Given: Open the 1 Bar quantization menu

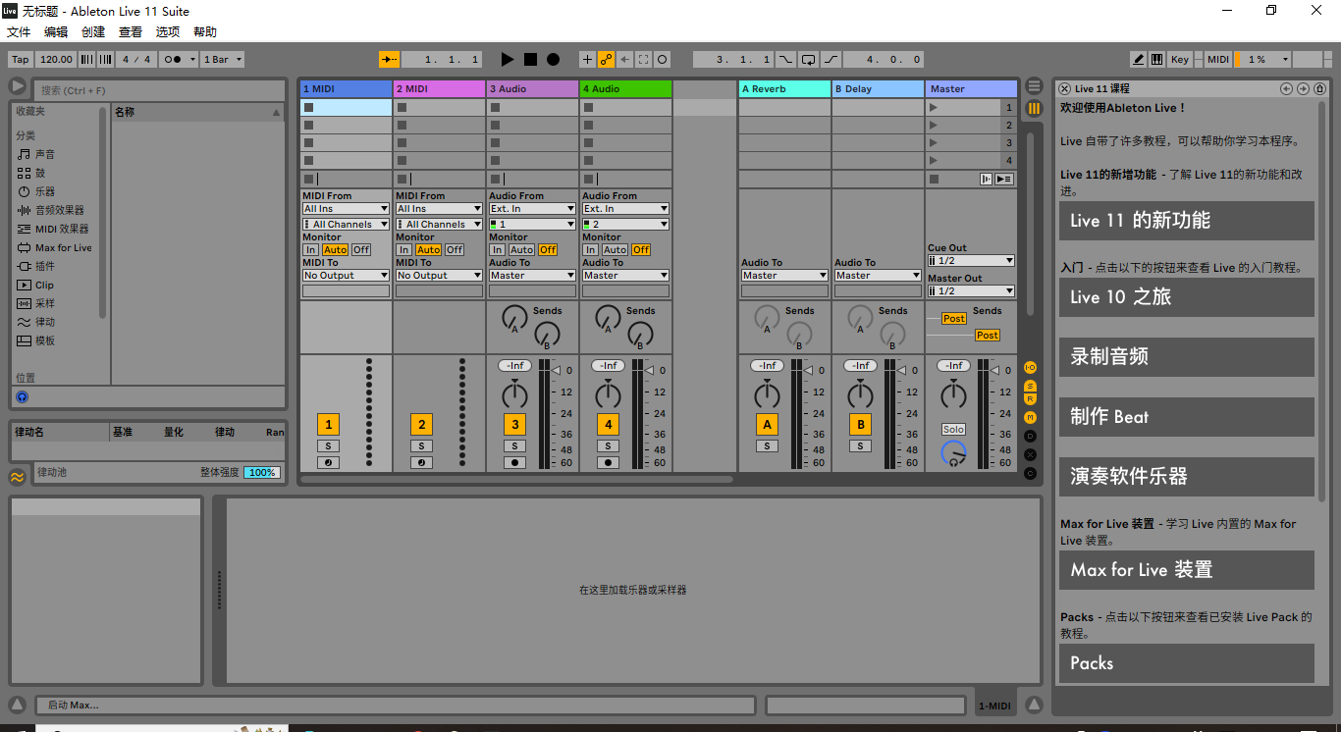Looking at the screenshot, I should 222,60.
